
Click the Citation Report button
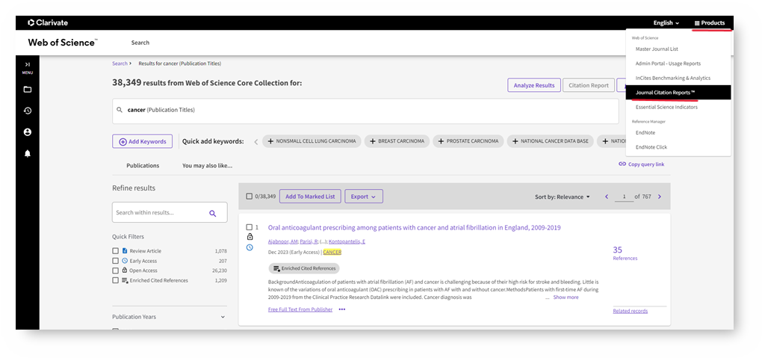pos(589,85)
